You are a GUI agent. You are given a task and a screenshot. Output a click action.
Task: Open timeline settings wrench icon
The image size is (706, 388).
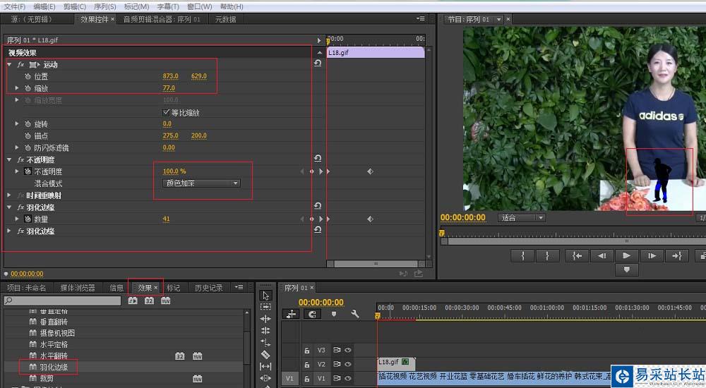click(x=355, y=314)
